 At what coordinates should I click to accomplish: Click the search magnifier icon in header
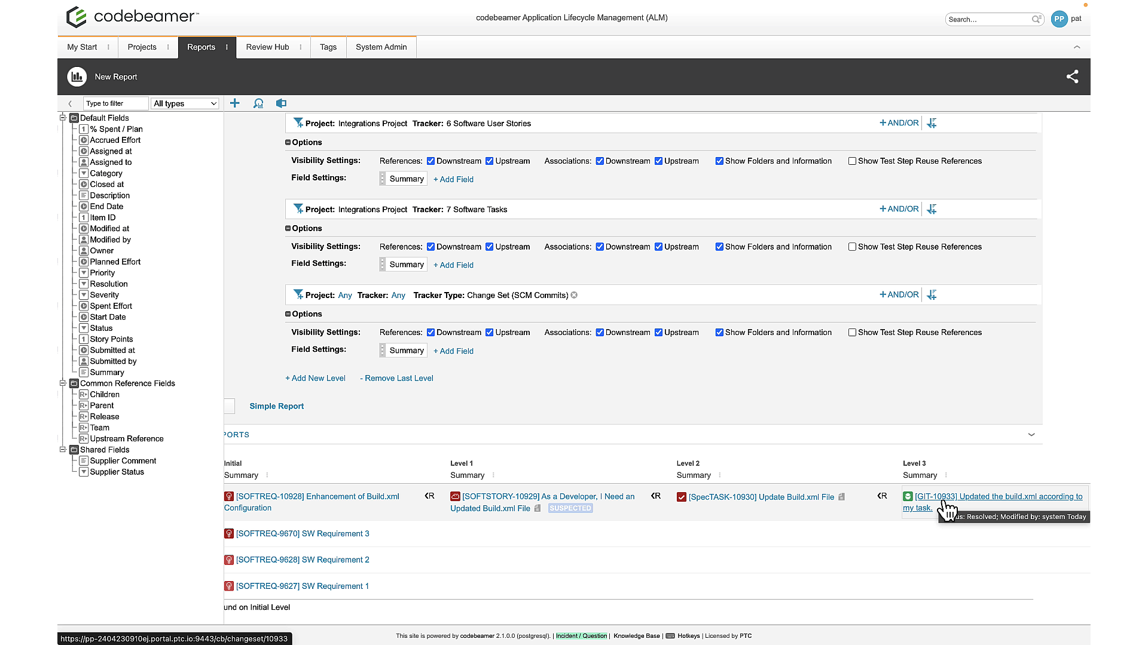(1036, 19)
